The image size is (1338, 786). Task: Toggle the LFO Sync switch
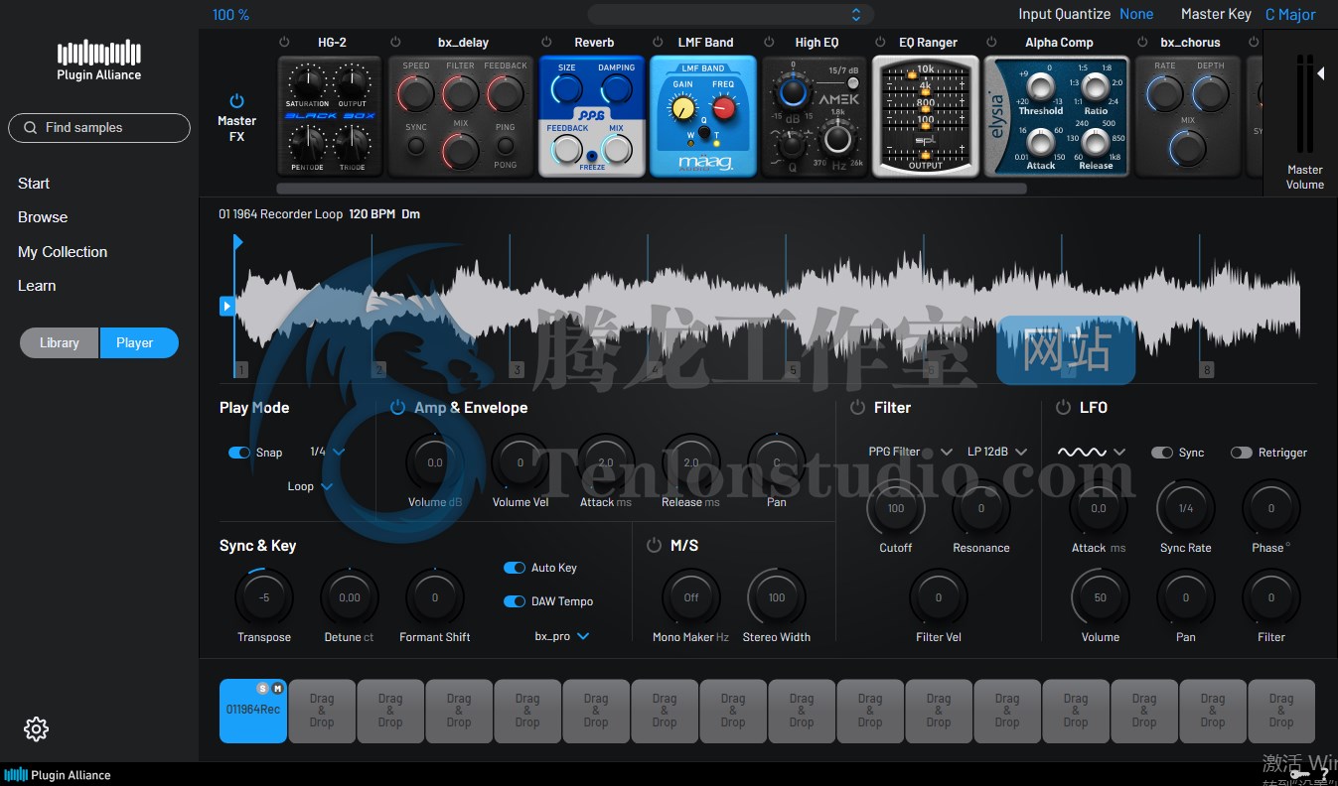pos(1161,453)
